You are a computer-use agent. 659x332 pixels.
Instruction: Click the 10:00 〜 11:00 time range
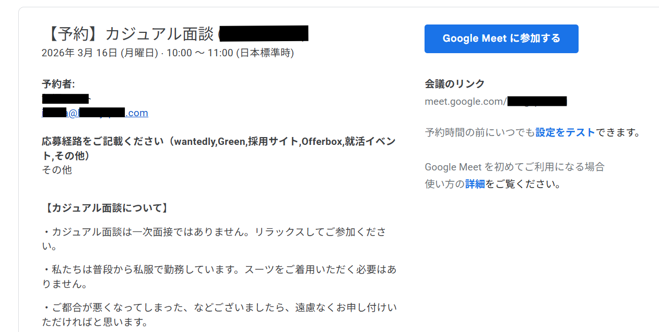pyautogui.click(x=200, y=53)
